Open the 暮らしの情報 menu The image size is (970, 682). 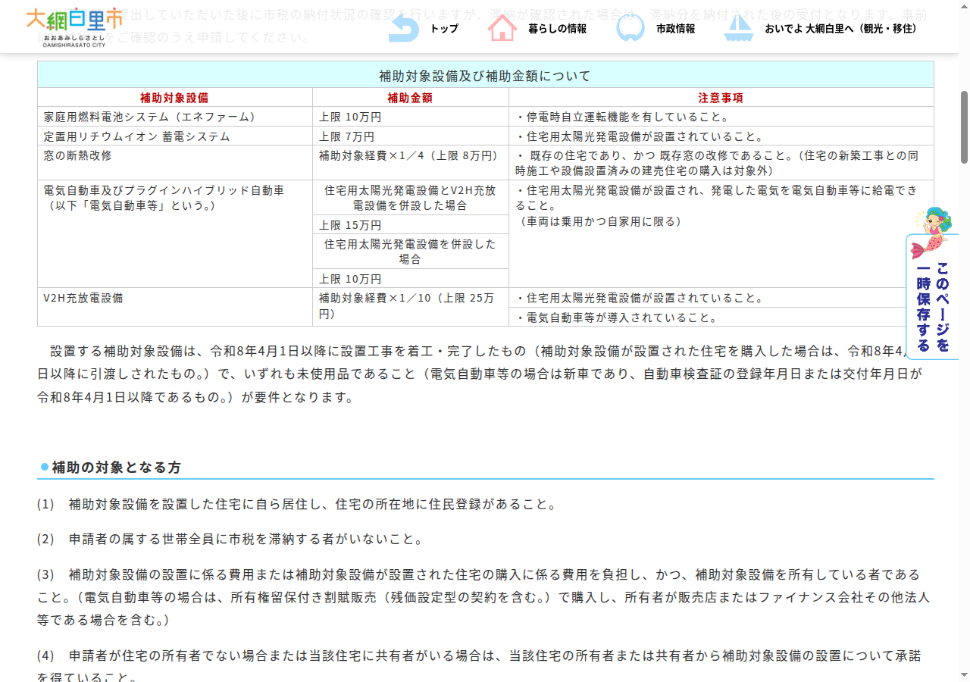557,29
